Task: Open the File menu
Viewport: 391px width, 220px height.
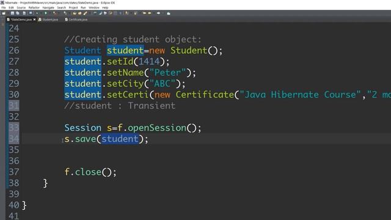Action: tap(4, 8)
